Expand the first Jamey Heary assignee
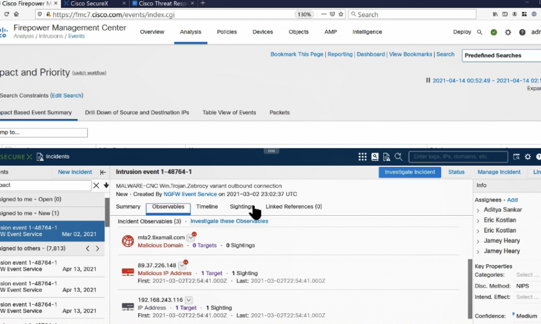 [478, 241]
